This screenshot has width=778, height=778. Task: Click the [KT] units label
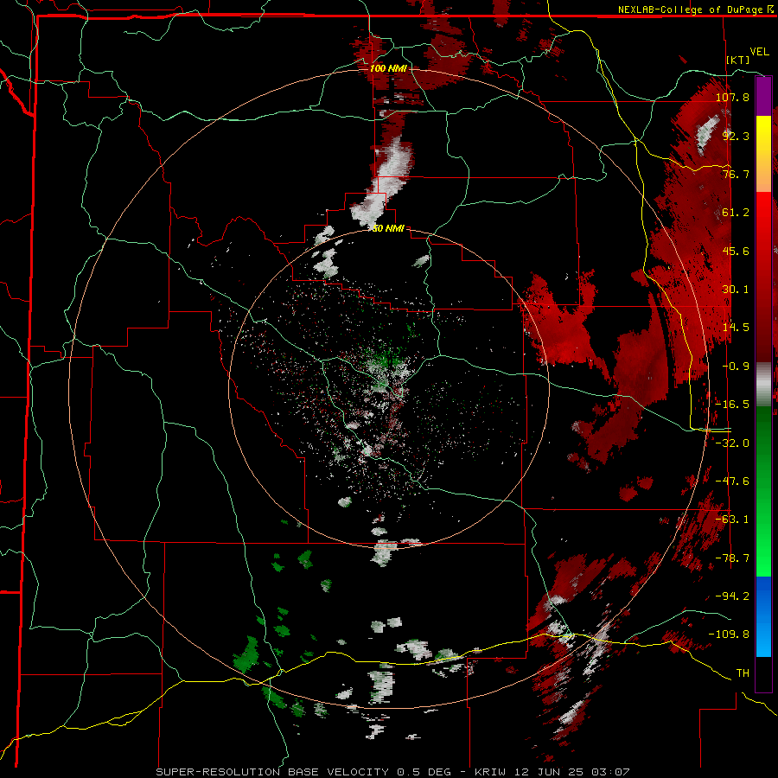tap(738, 60)
